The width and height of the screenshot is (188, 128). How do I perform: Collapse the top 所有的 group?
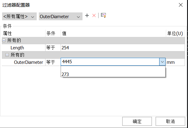pyautogui.click(x=4, y=41)
